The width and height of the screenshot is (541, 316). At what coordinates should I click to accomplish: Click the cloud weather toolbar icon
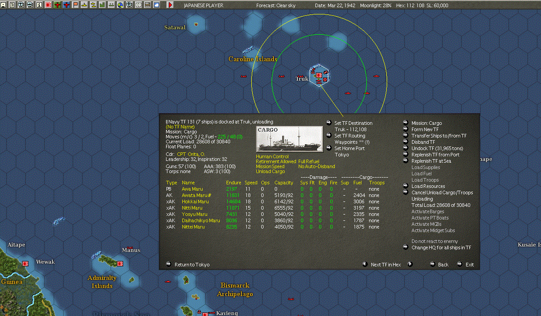click(156, 5)
